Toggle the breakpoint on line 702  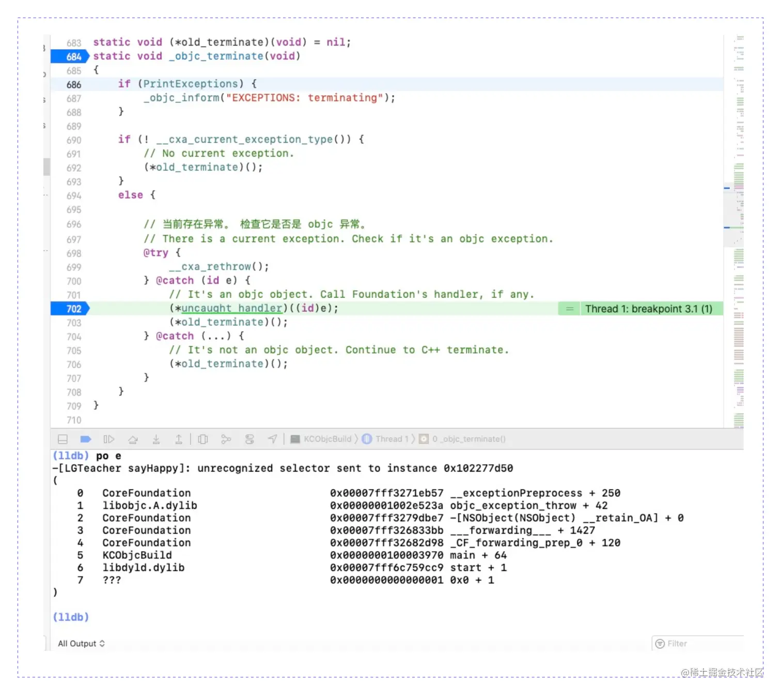coord(70,309)
